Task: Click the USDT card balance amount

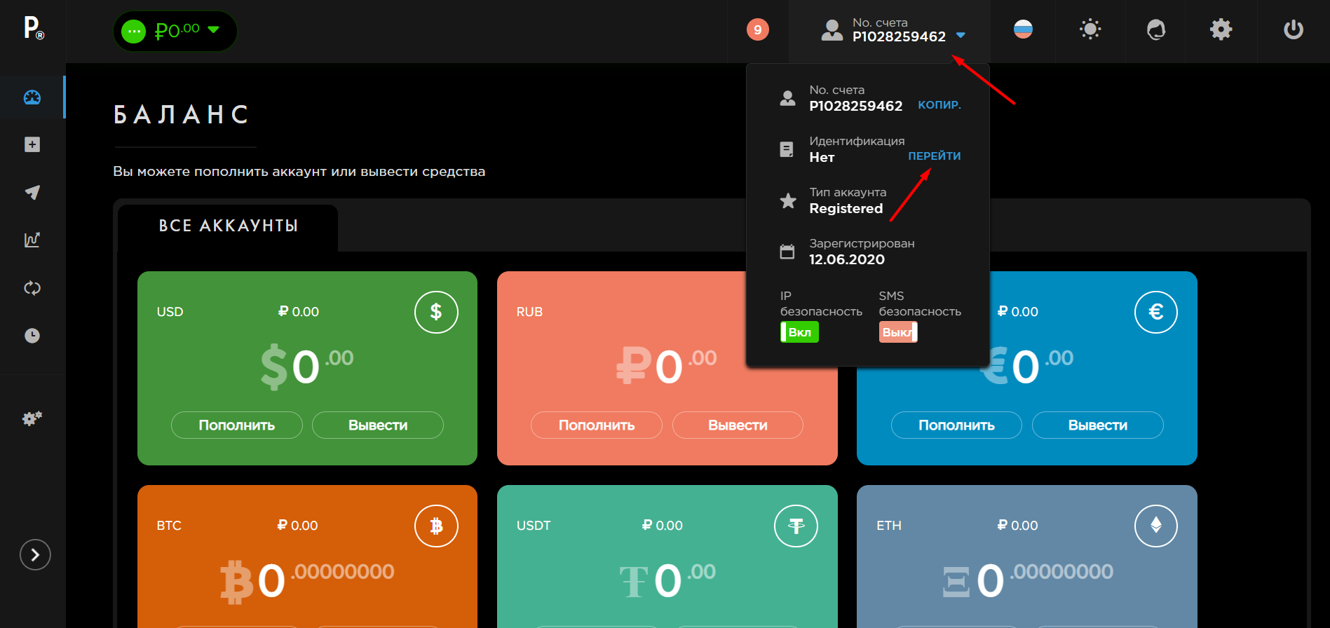Action: [x=667, y=580]
